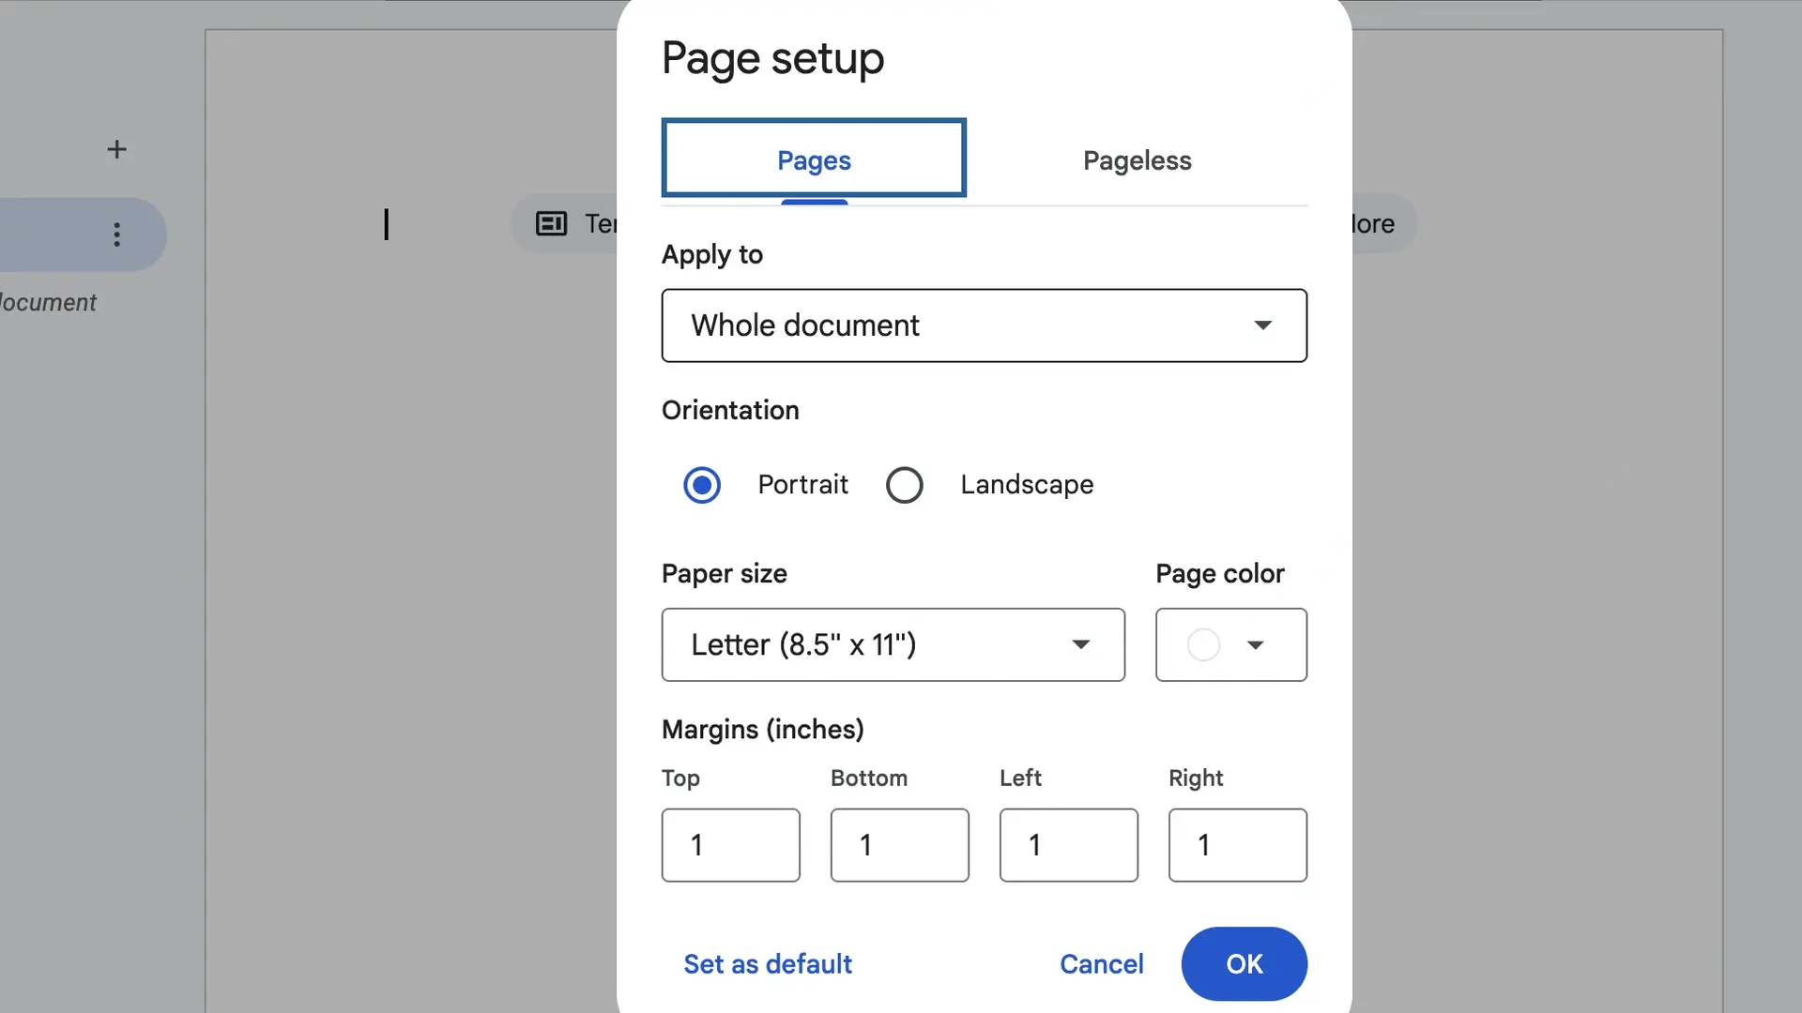1802x1013 pixels.
Task: Select the Pages tab
Action: point(813,159)
